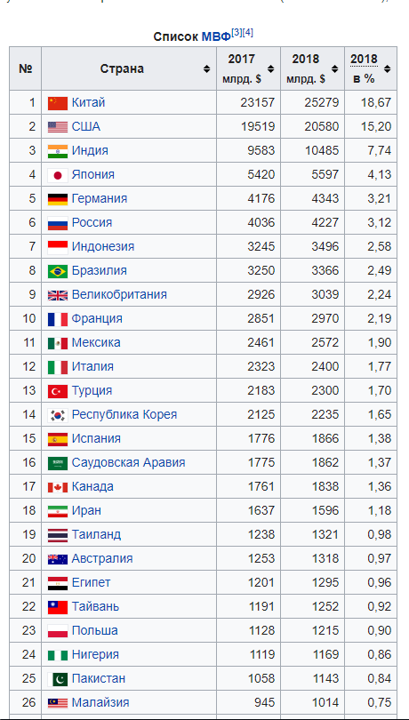Open the Великобритания country link

[x=119, y=294]
